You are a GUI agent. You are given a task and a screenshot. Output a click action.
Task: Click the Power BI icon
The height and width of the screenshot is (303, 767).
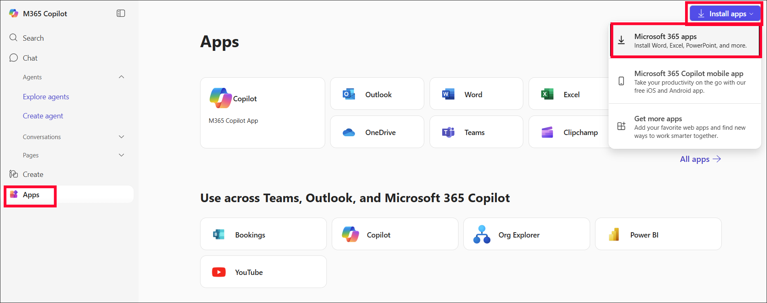pos(614,234)
